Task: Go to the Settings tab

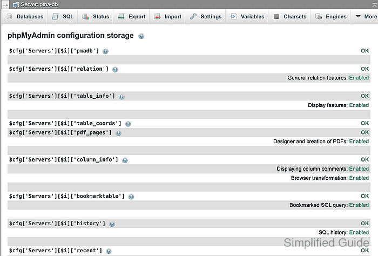Action: click(x=205, y=17)
